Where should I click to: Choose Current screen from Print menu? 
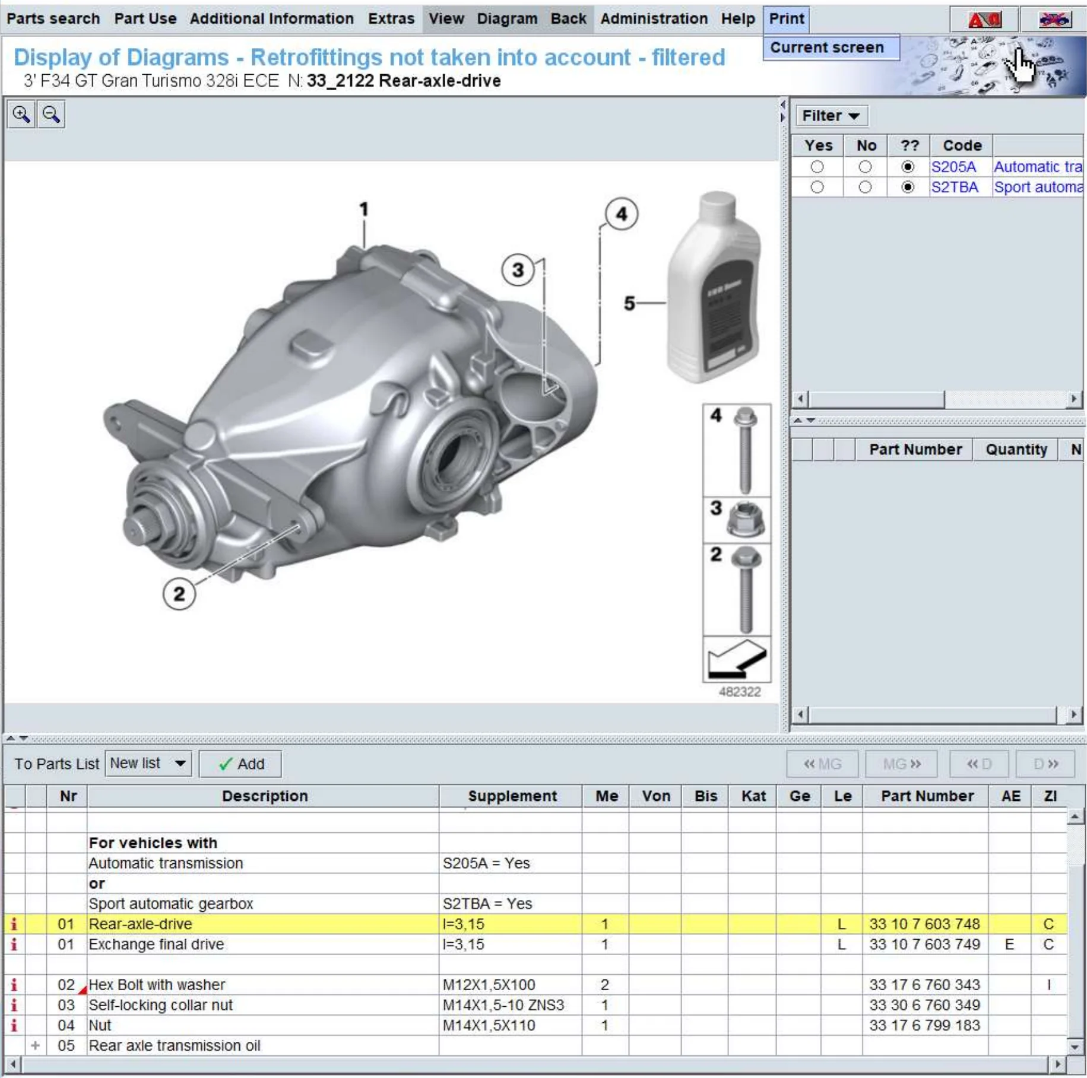831,47
